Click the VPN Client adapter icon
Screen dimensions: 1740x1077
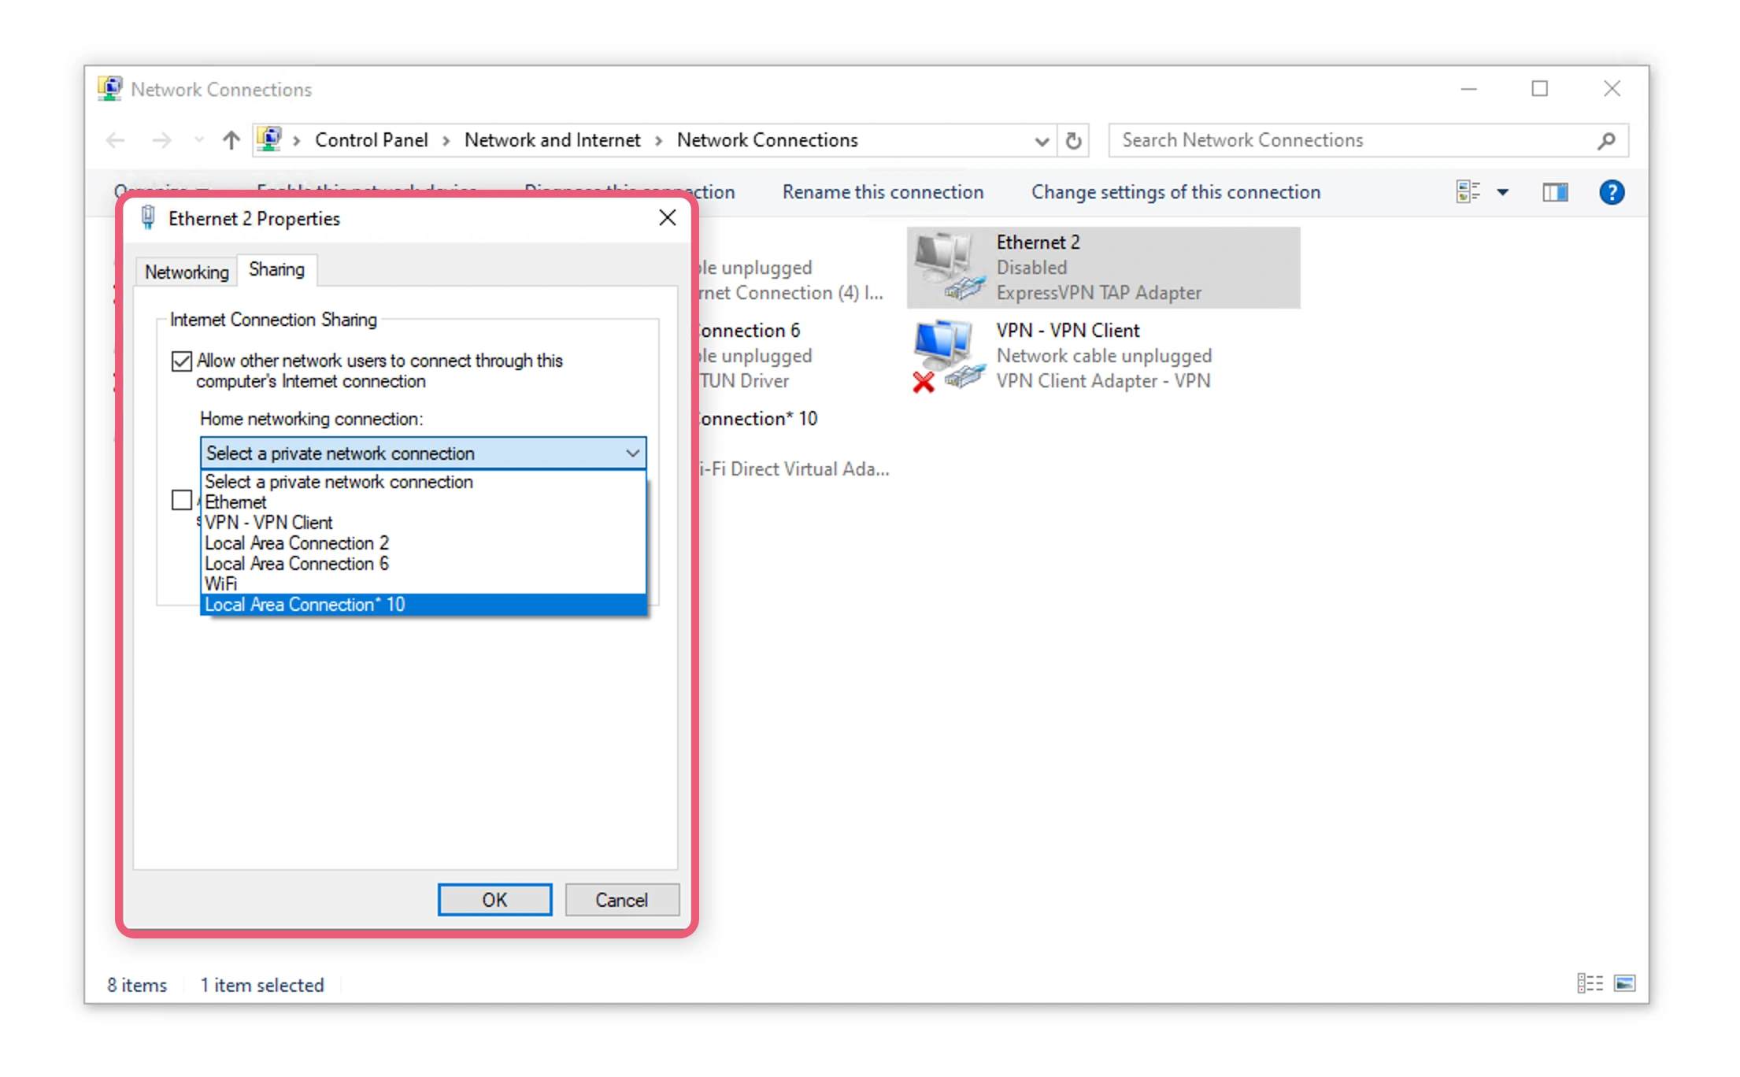[x=948, y=356]
